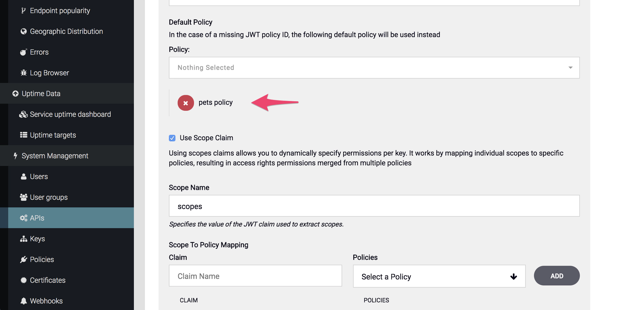The image size is (640, 310).
Task: Click the caret arrow on Nothing Selected
Action: (570, 67)
